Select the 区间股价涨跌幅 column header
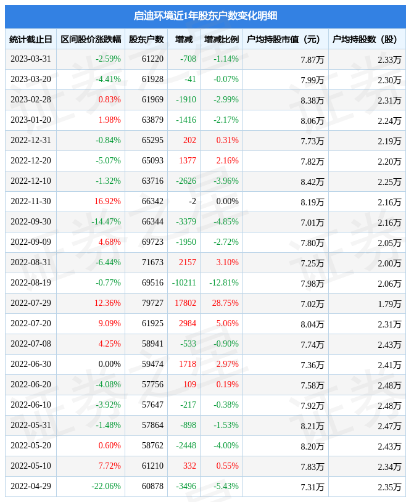 91,39
